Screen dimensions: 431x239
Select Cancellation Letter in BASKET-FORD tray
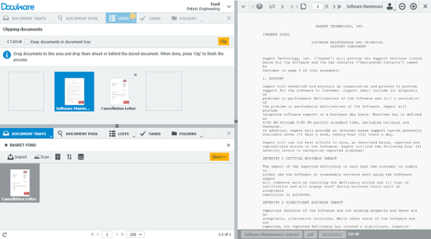click(20, 183)
